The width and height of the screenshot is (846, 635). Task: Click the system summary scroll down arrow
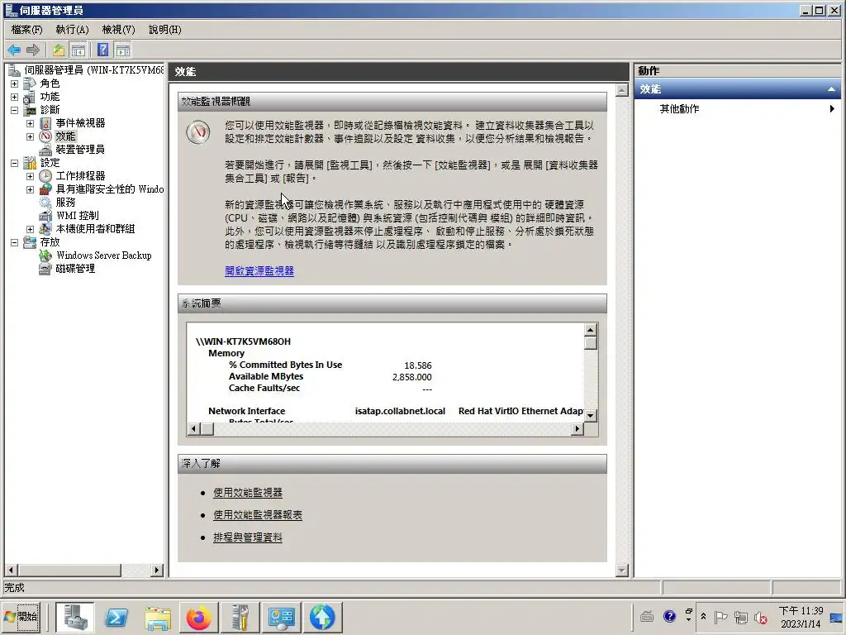click(x=590, y=415)
